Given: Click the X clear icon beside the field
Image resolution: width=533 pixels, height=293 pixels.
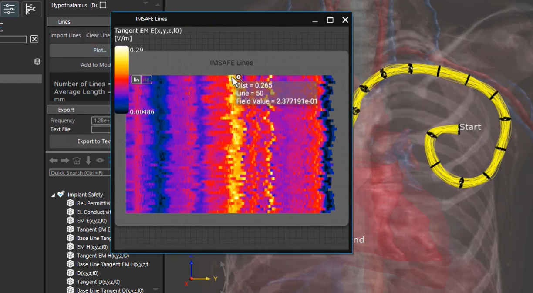Looking at the screenshot, I should pos(34,39).
